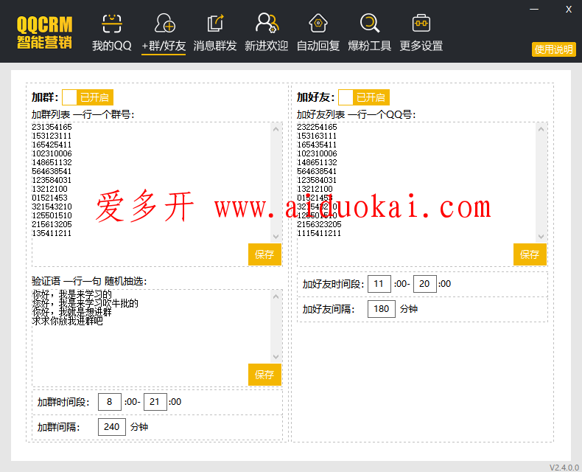Image resolution: width=582 pixels, height=472 pixels.
Task: Click version label V2.4.0.0
Action: coord(564,468)
